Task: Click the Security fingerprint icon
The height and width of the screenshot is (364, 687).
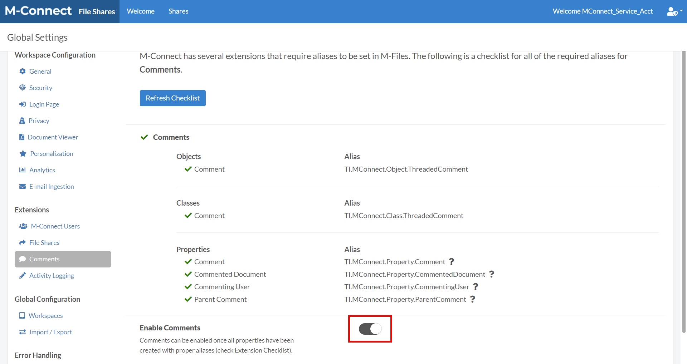Action: pyautogui.click(x=23, y=88)
